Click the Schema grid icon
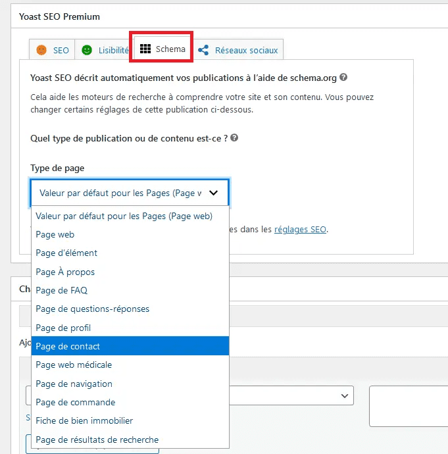Viewport: 448px width, 454px height. click(x=145, y=49)
